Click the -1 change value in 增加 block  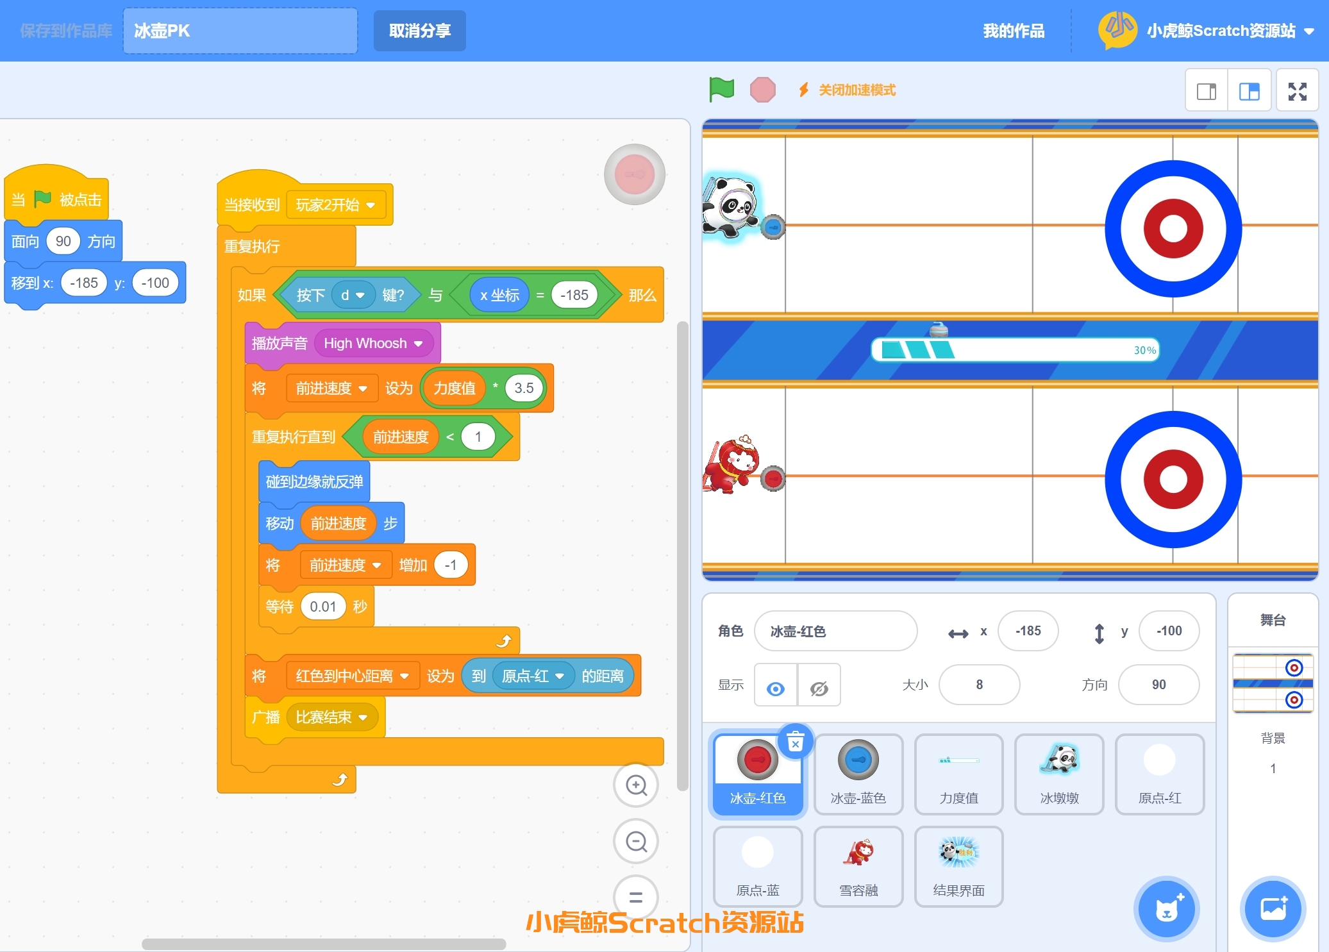point(451,565)
